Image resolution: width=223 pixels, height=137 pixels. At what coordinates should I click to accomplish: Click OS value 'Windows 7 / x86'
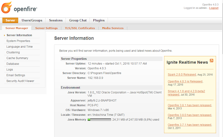[x=98, y=110]
